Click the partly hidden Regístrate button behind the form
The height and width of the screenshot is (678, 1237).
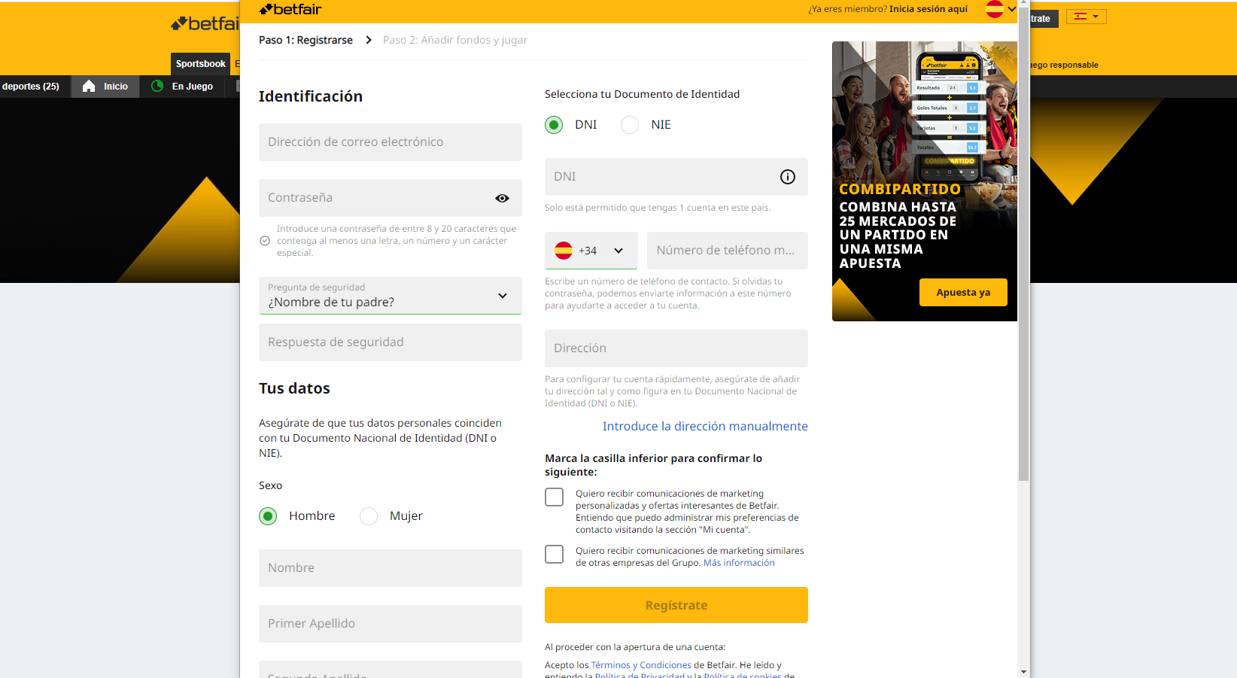pos(1044,19)
